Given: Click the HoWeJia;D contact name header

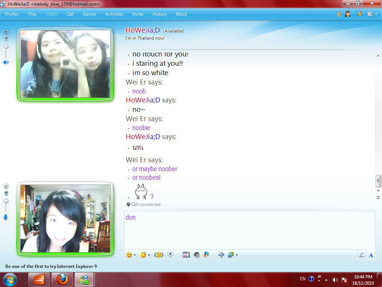Looking at the screenshot, I should coord(143,30).
